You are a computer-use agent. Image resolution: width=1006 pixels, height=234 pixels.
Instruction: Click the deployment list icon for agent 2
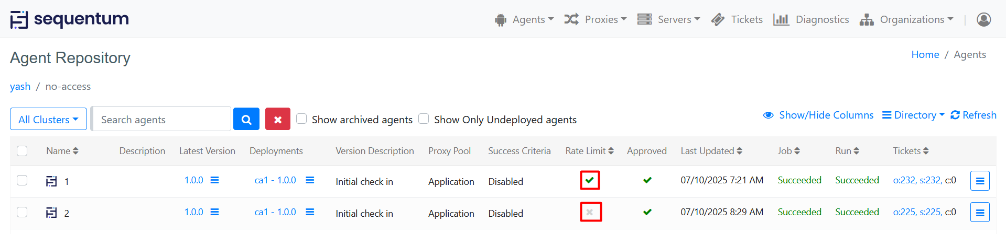coord(310,212)
